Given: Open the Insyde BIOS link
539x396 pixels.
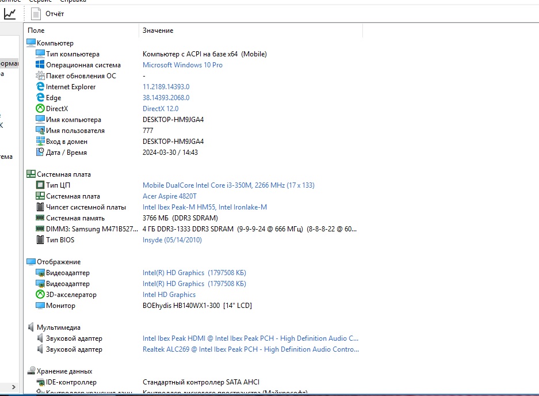Looking at the screenshot, I should click(x=172, y=240).
